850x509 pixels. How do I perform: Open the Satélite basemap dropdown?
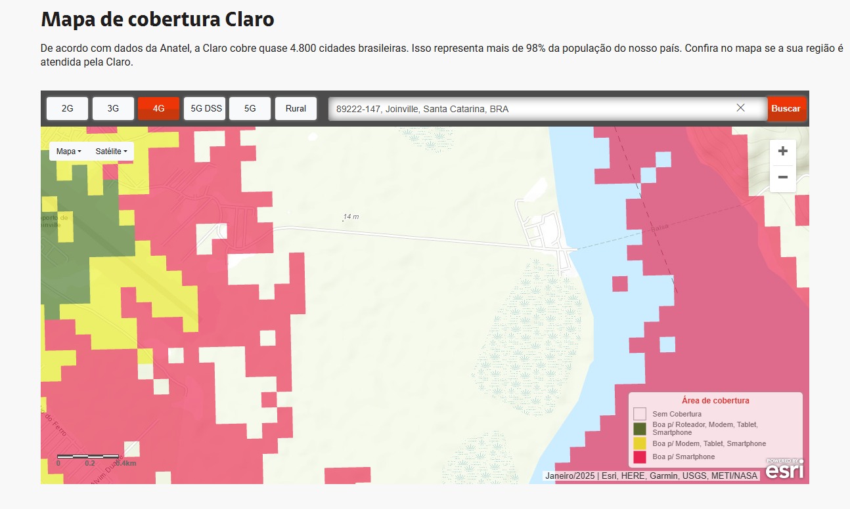(111, 152)
